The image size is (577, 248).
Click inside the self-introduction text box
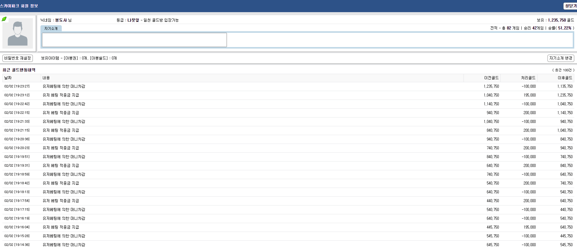(134, 40)
